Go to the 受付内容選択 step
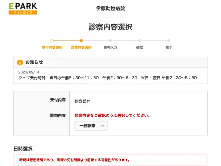Viewport: 221px width, 166px height. coord(52,47)
